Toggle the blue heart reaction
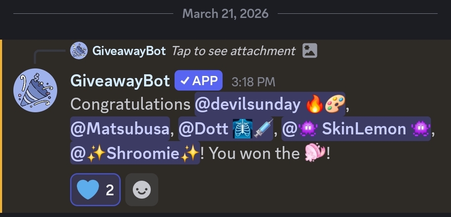Screen dimensions: 451x217 [x=95, y=190]
